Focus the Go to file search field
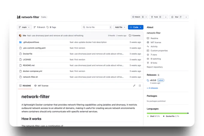 pos(97,27)
